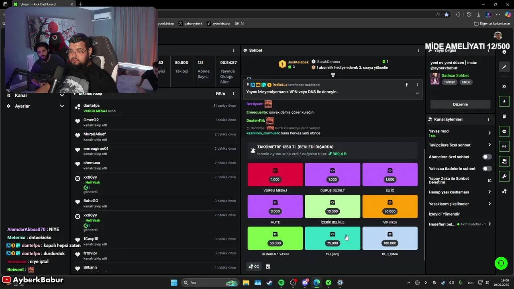Click the X bookmark baburayberk
The height and width of the screenshot is (289, 514).
190,23
